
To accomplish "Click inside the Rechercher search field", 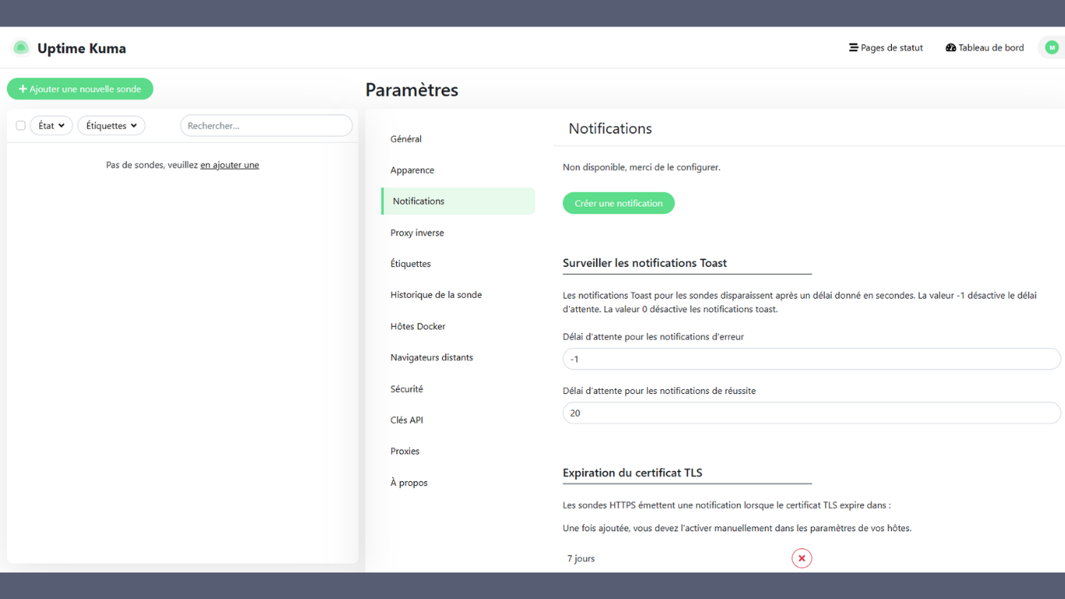I will (x=266, y=125).
